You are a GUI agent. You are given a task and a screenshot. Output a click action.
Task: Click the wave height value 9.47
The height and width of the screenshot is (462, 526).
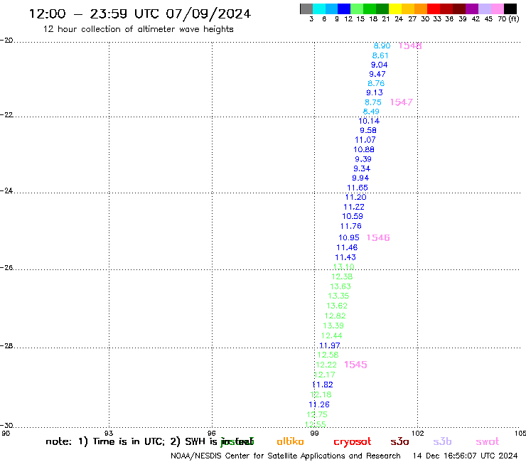(377, 74)
